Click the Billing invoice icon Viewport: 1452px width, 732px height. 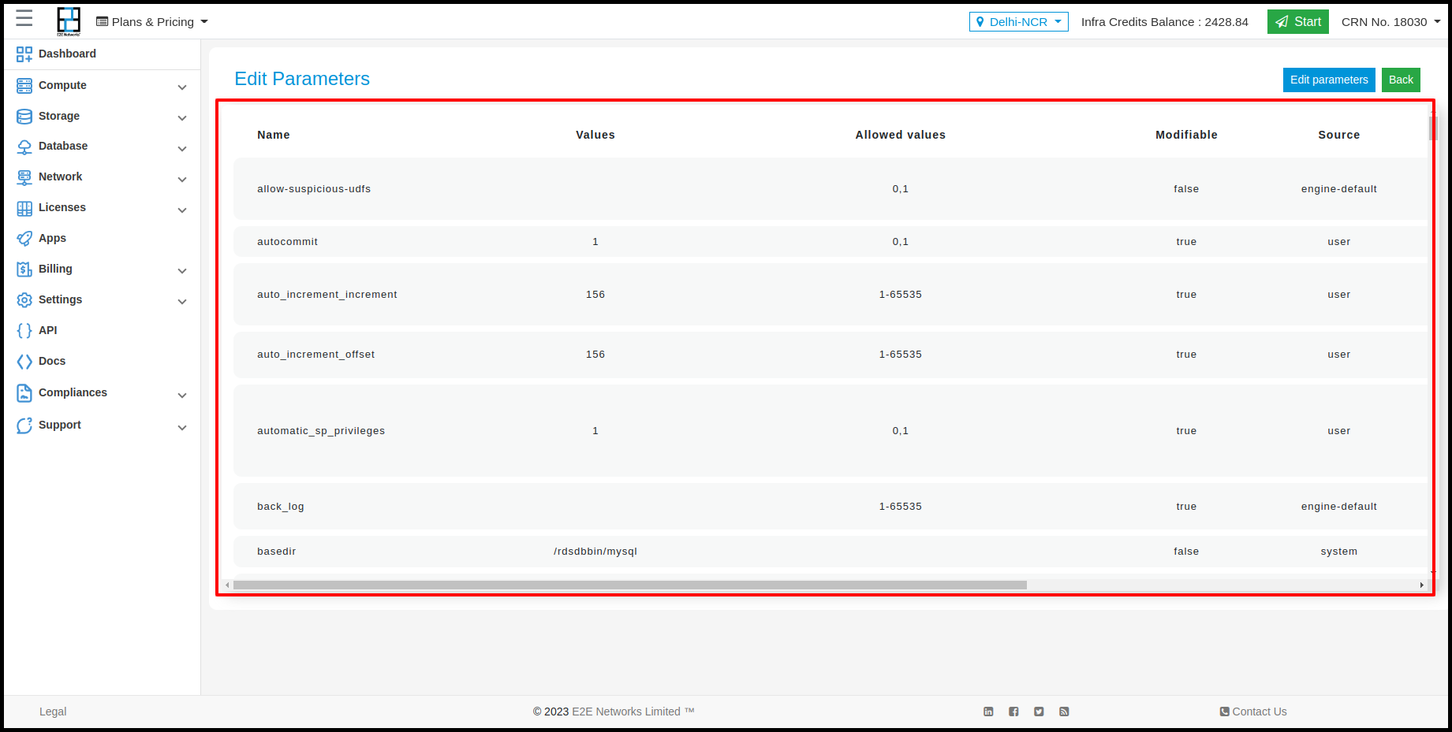pyautogui.click(x=24, y=269)
